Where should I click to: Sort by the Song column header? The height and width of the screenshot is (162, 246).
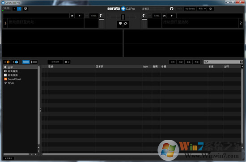coord(51,66)
